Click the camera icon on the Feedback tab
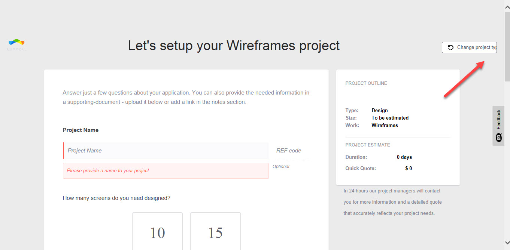The image size is (510, 250). (498, 138)
